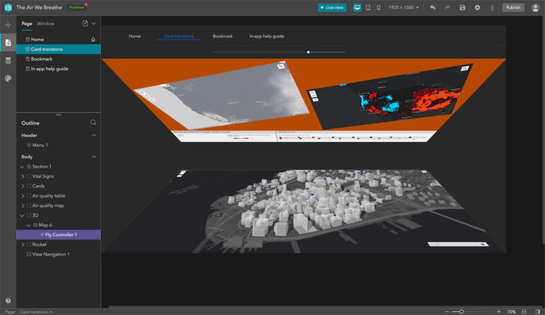
Task: Select In-app help guide page in list
Action: click(58, 69)
